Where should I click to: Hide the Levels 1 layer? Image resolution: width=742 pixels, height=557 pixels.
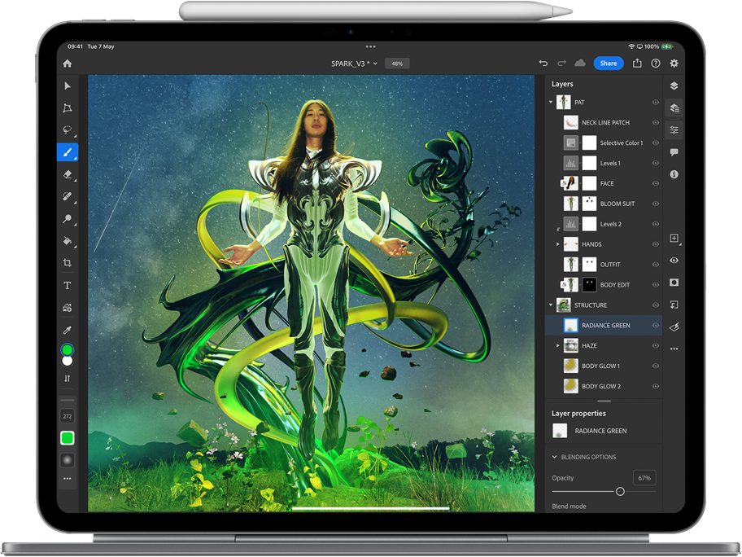(656, 164)
